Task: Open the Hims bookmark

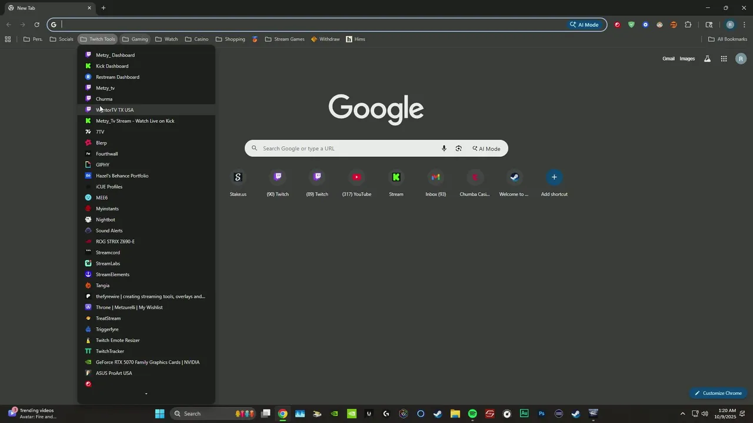Action: 355,39
